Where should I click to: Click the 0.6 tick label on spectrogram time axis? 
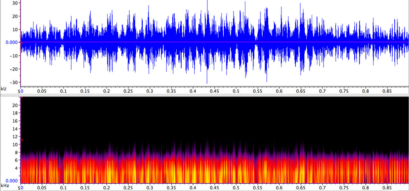tap(279, 188)
